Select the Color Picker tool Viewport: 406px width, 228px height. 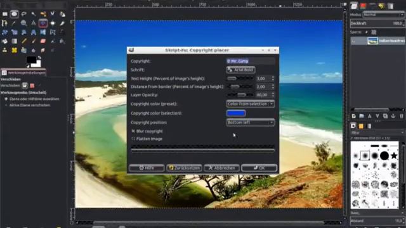(x=14, y=23)
